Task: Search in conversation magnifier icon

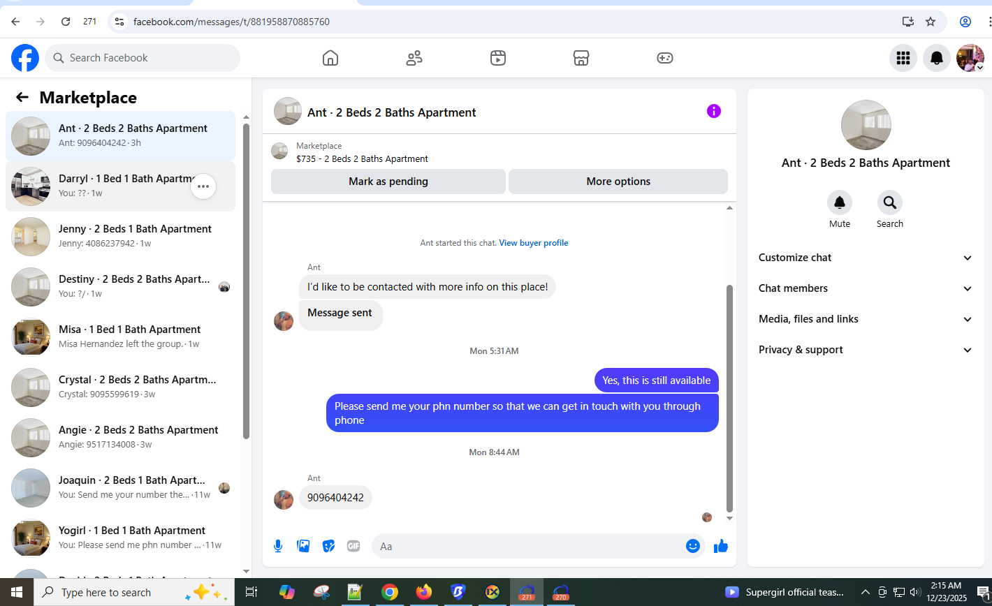Action: [x=890, y=202]
